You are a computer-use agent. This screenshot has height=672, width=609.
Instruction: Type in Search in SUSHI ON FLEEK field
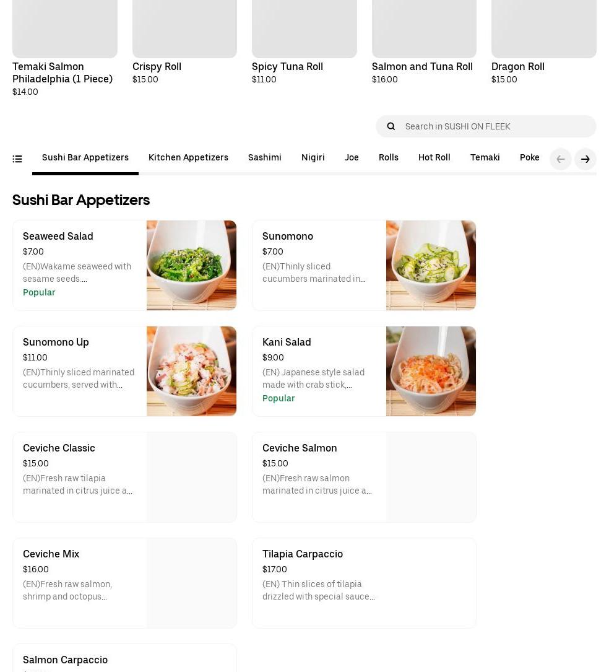click(495, 126)
